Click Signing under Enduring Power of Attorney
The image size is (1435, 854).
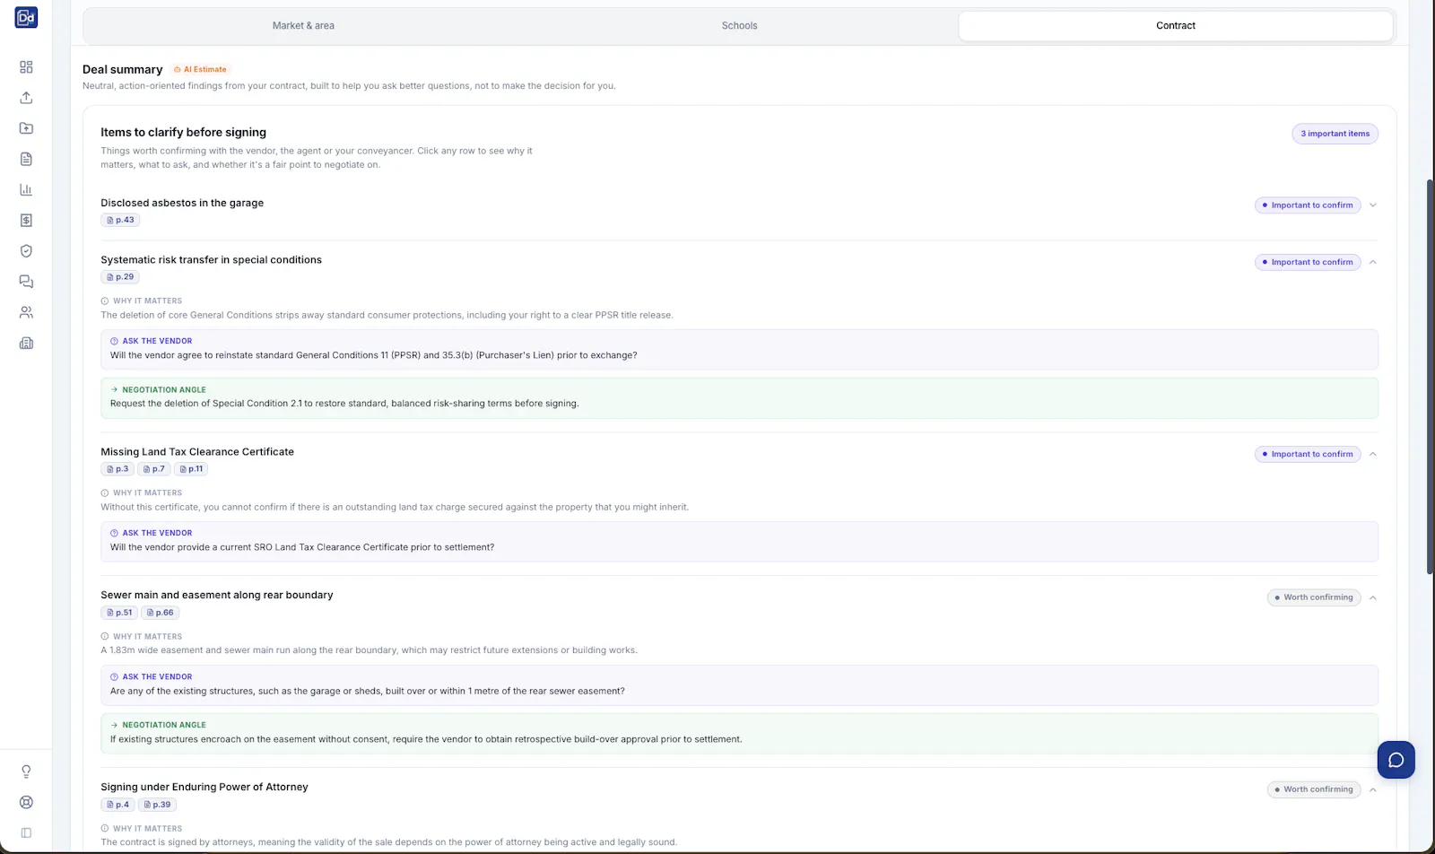204,787
